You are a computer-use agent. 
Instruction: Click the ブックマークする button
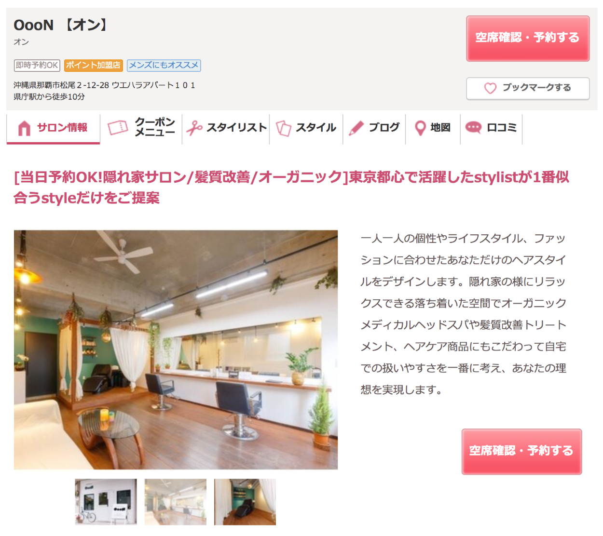(x=528, y=88)
